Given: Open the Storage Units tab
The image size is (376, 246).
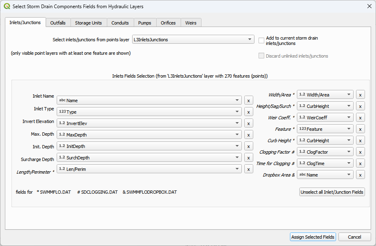Looking at the screenshot, I should tap(88, 23).
